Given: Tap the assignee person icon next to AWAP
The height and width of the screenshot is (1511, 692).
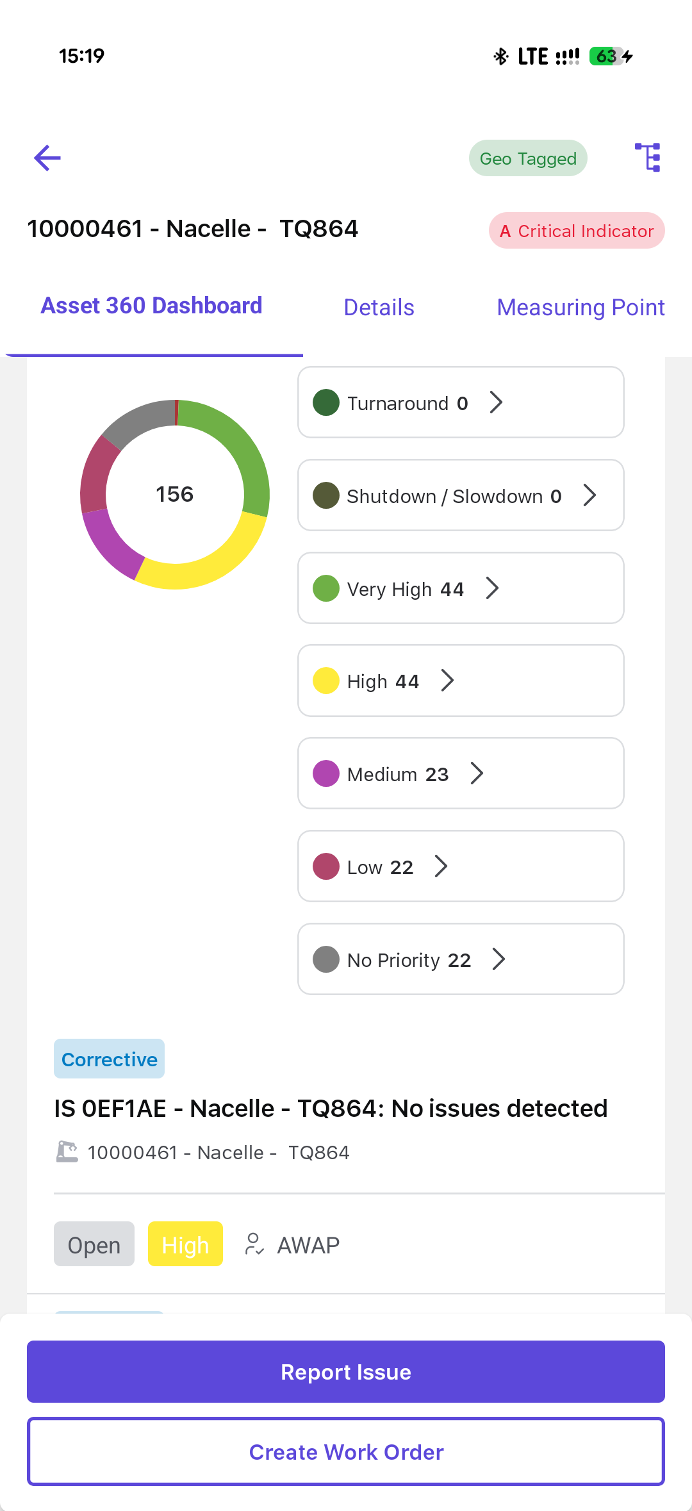Looking at the screenshot, I should pos(254,1244).
